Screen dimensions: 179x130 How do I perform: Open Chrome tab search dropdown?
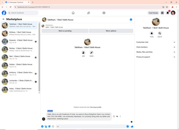click(x=2, y=2)
